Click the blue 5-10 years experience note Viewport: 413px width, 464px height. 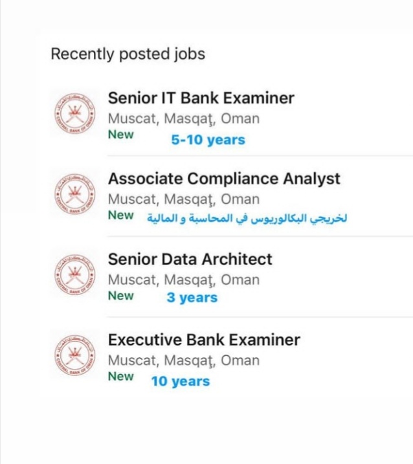[208, 140]
